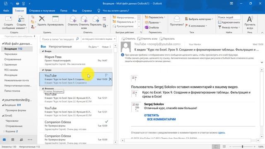Open Follow Up flag dropdown
This screenshot has width=265, height=149.
point(196,26)
